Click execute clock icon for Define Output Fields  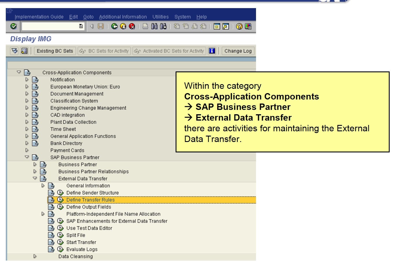(x=60, y=207)
